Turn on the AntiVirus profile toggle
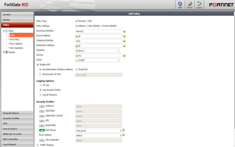This screenshot has width=235, height=147. coord(42,106)
